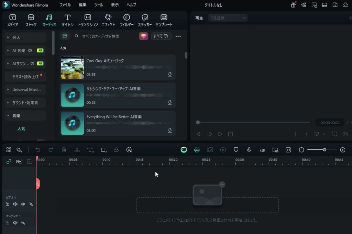
Task: Click the zoom in plus button
Action: 343,150
